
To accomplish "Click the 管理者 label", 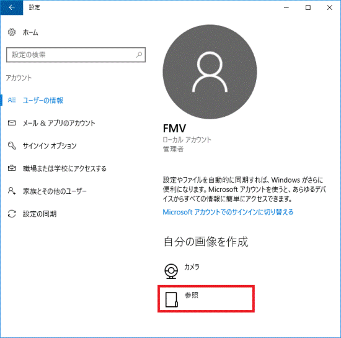I will (174, 149).
